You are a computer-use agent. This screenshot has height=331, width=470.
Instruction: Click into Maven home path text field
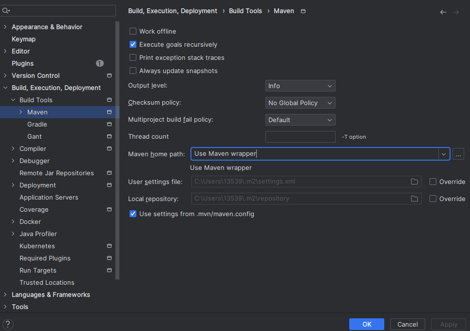pyautogui.click(x=315, y=154)
